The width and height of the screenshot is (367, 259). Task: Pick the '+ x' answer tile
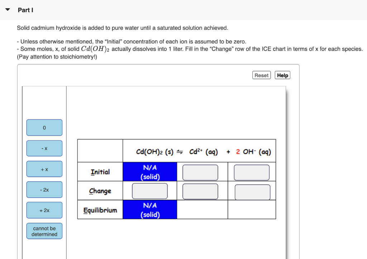click(x=44, y=169)
